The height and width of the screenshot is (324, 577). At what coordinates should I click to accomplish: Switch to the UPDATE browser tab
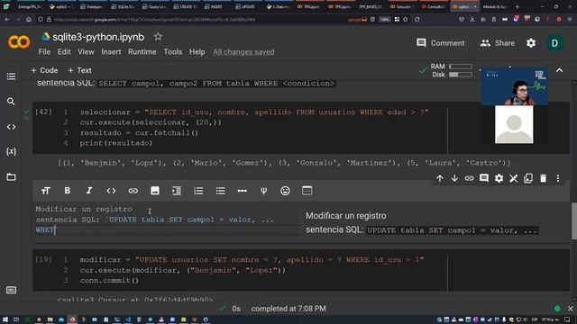click(248, 6)
